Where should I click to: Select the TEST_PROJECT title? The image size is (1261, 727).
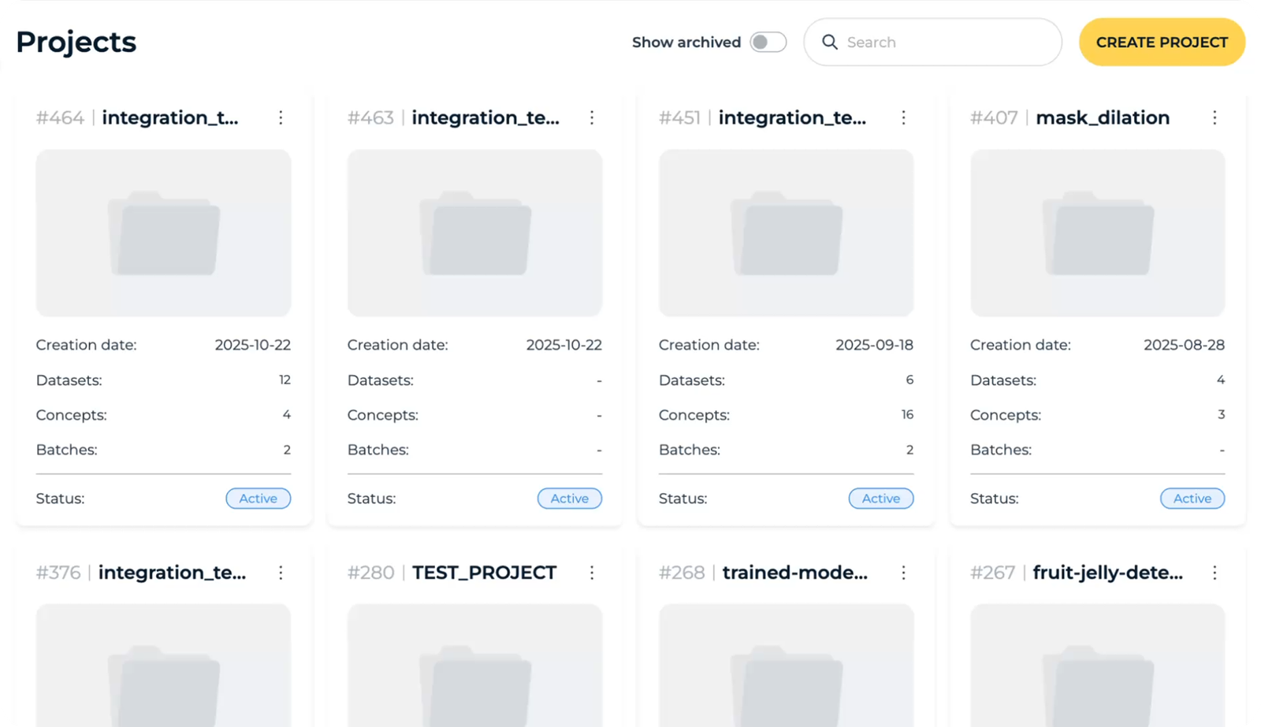483,573
